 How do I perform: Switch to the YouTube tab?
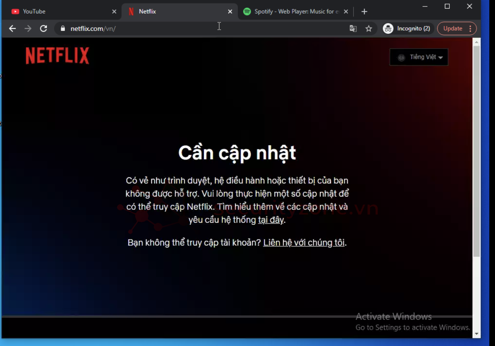point(57,11)
